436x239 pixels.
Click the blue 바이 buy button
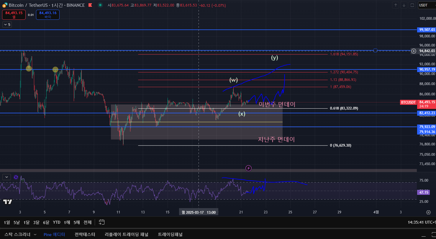tap(48, 15)
